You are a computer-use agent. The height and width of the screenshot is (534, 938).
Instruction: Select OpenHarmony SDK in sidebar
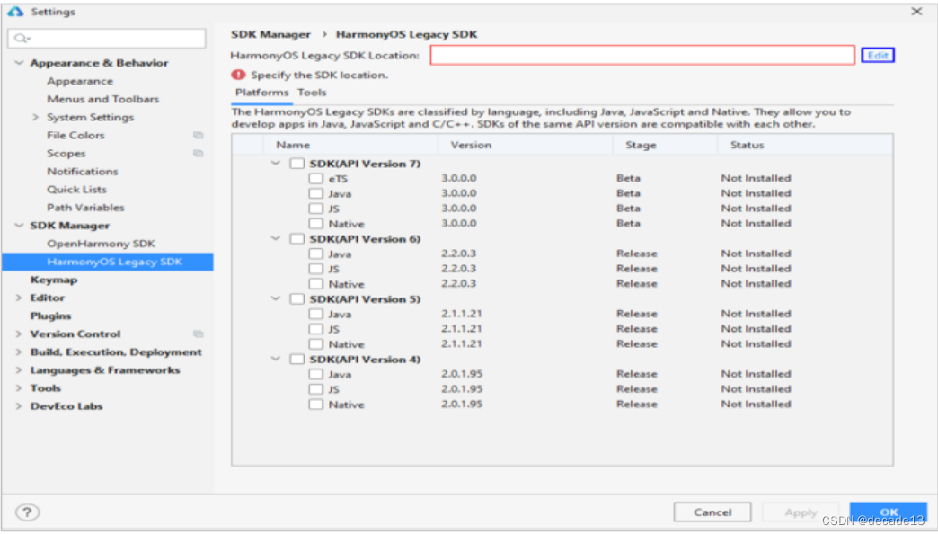pos(102,244)
